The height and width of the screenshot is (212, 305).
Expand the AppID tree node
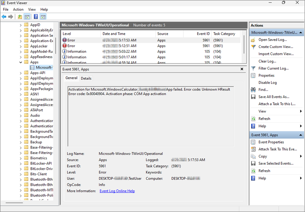[21, 25]
